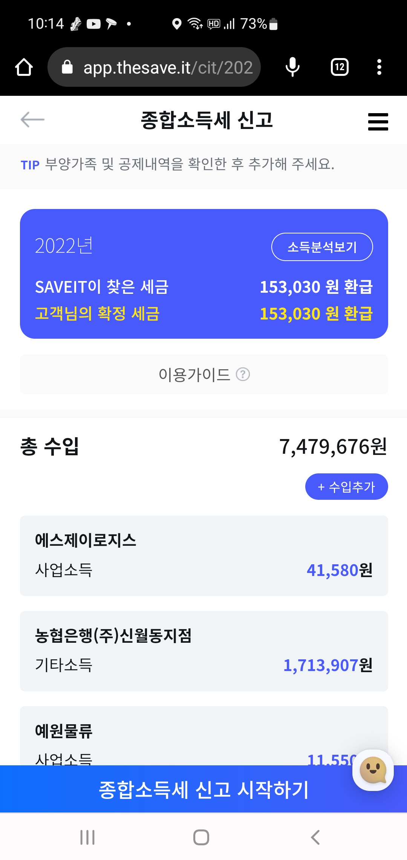Open the 농협은행(주)신월동지점 income entry
This screenshot has height=860, width=407.
[x=204, y=651]
